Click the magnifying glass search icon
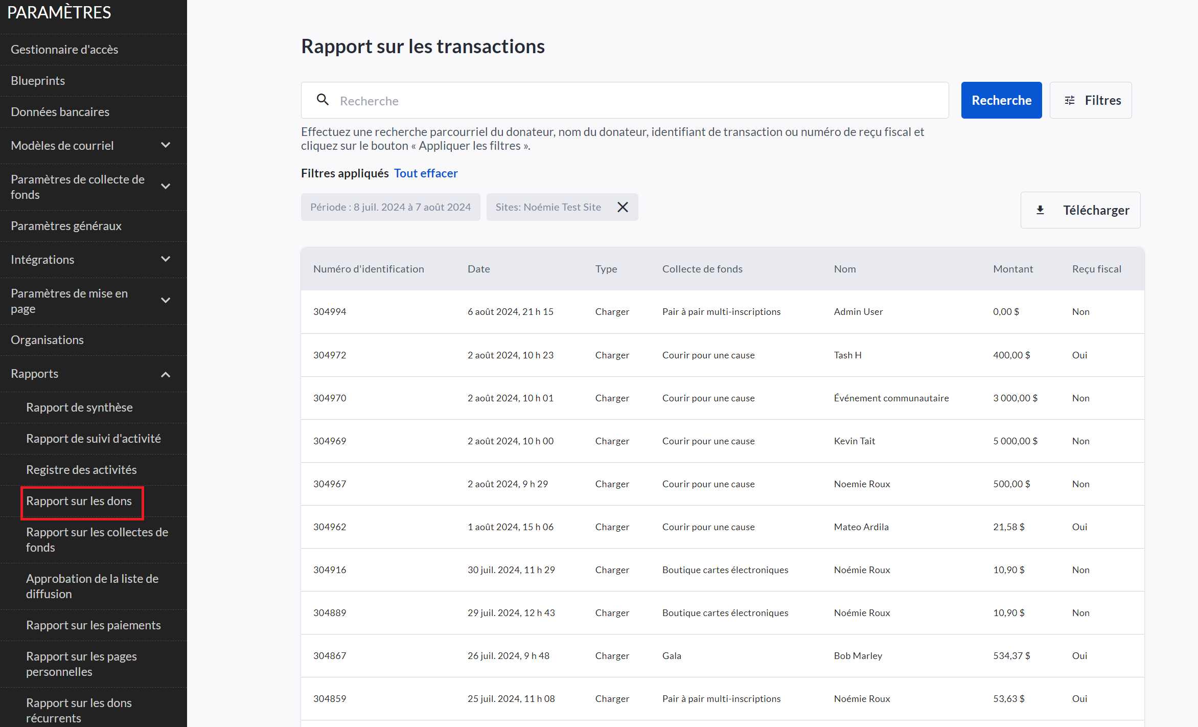Viewport: 1198px width, 727px height. (x=322, y=100)
